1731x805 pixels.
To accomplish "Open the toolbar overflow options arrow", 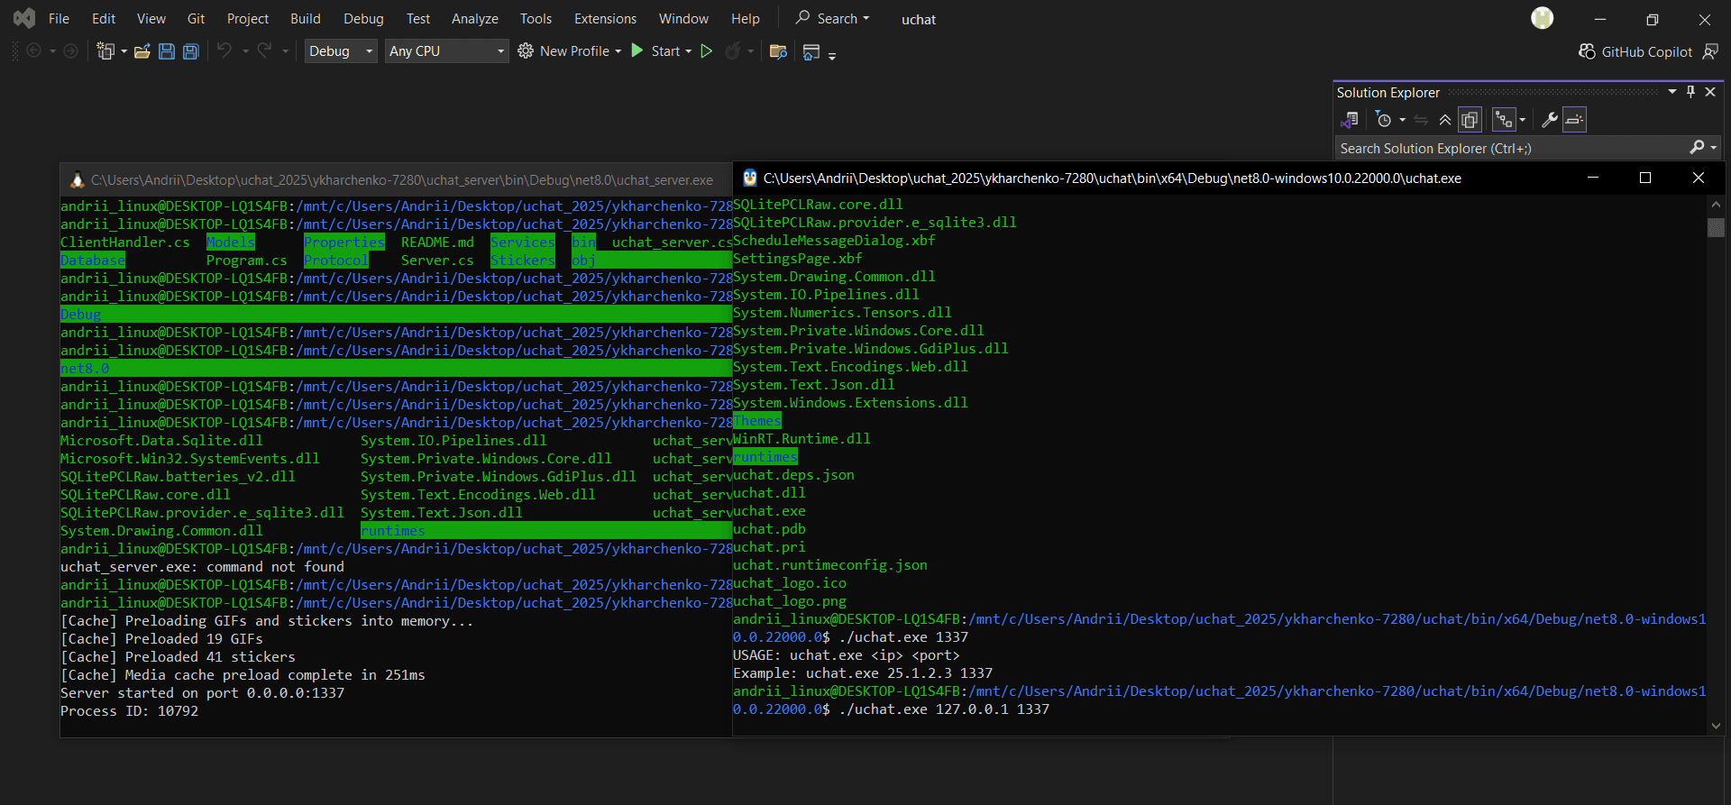I will tap(832, 56).
